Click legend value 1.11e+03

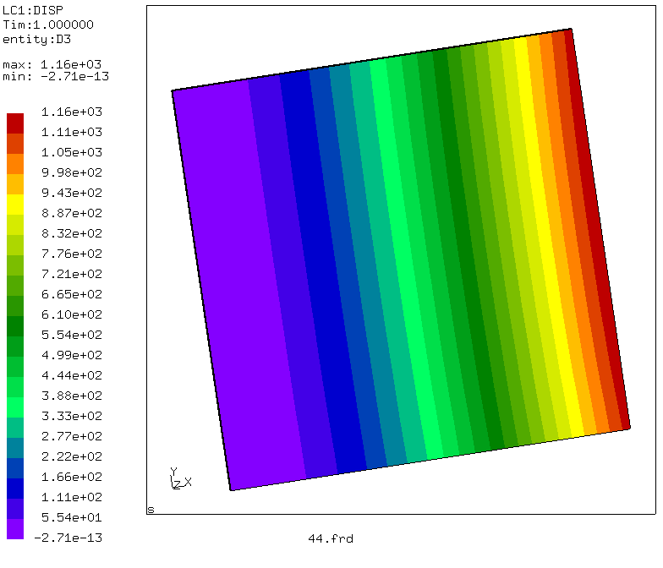[x=72, y=132]
